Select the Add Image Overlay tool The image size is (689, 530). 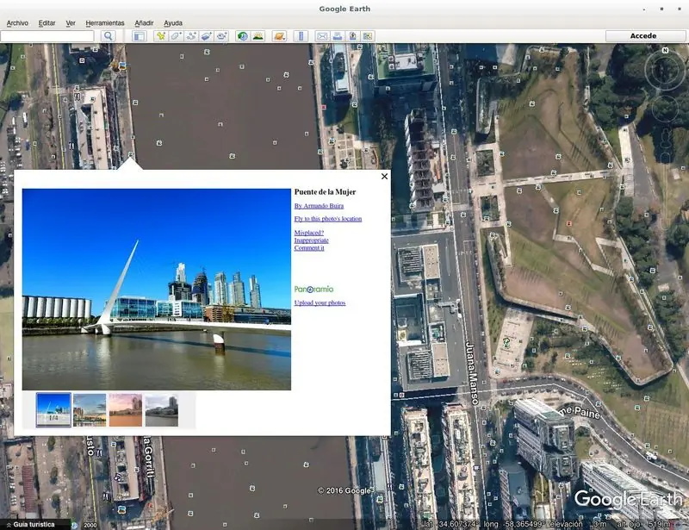point(206,36)
